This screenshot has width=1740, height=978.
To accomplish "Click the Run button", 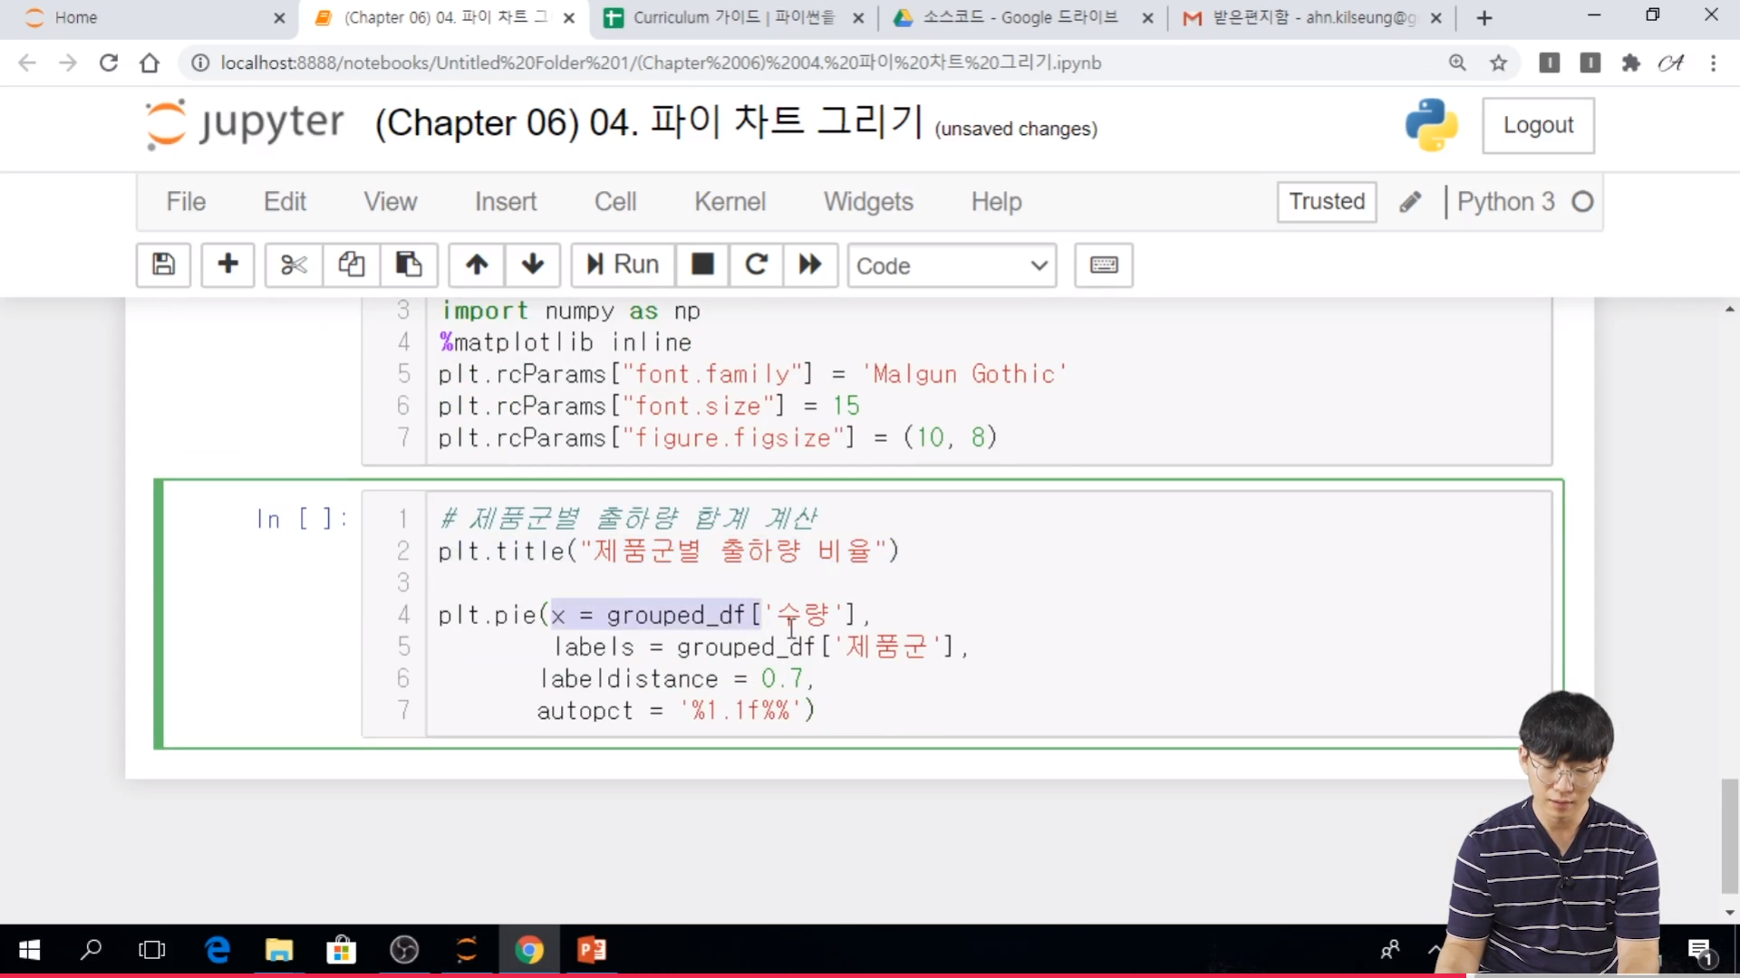I will [x=623, y=264].
